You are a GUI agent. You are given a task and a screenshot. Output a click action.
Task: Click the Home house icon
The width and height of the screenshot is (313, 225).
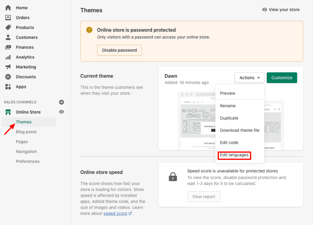tap(8, 8)
